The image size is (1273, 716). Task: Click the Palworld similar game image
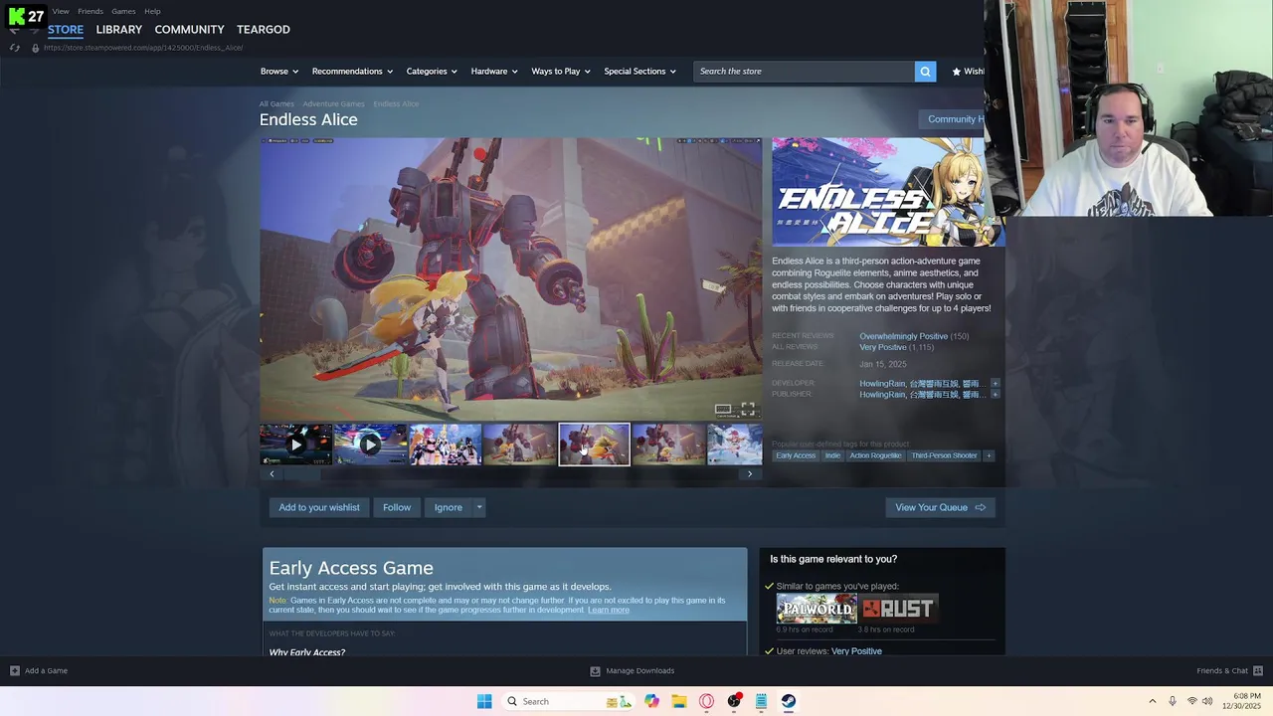pos(817,609)
